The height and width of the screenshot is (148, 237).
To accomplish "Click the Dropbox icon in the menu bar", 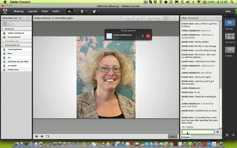I will (156, 2).
